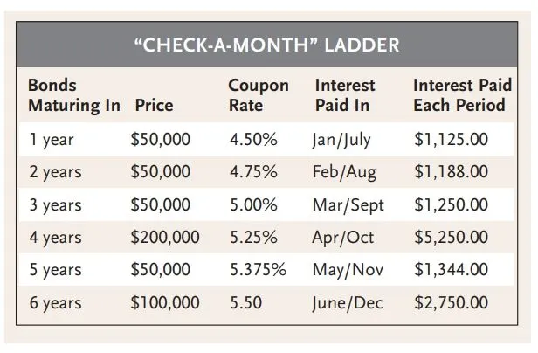
Task: Click the Bonds Maturing In column header
Action: pos(71,95)
